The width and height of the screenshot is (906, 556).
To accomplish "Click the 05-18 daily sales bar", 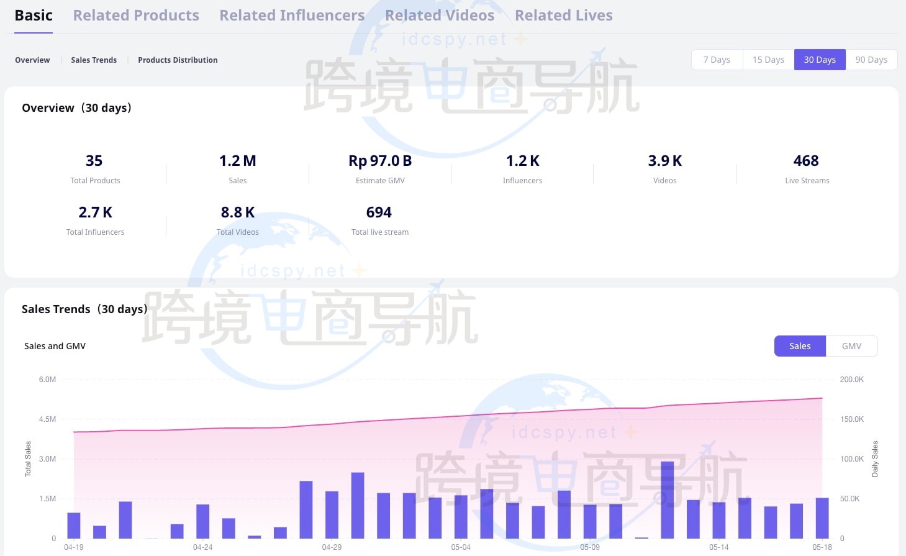I will (822, 518).
